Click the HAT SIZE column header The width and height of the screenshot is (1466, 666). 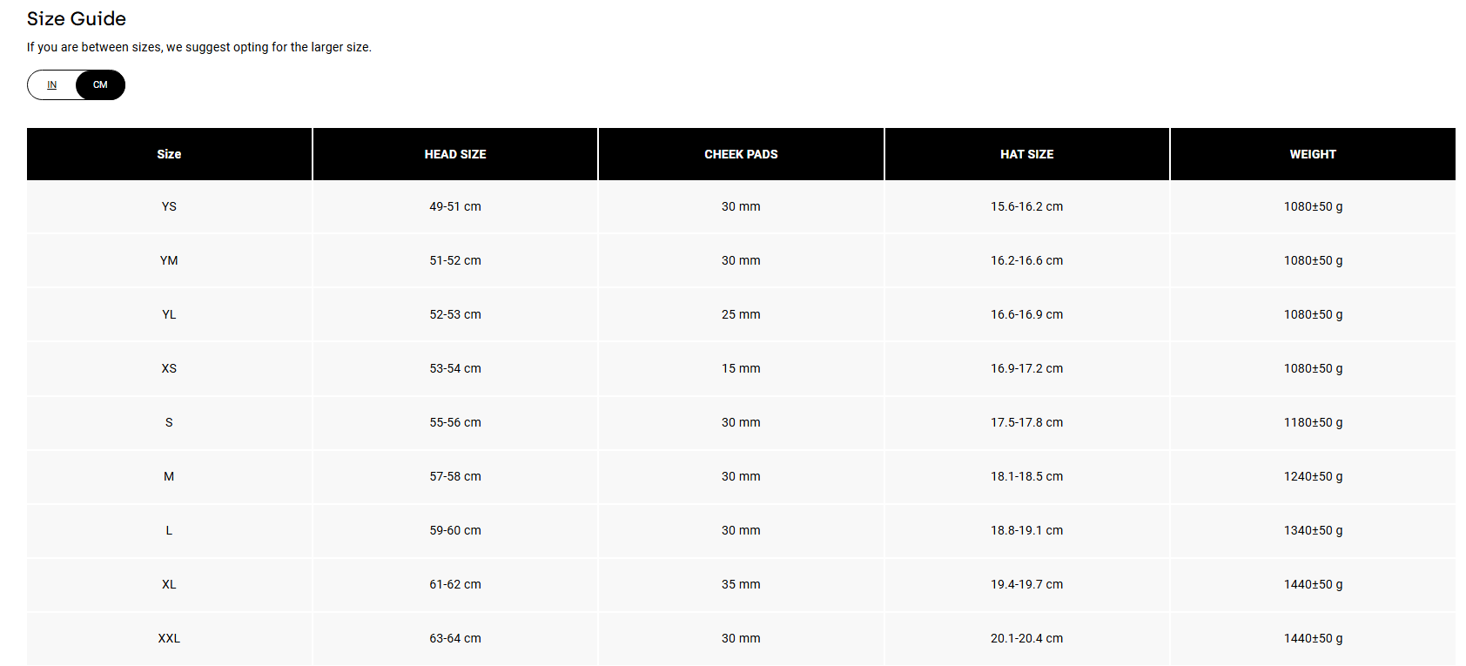point(1026,154)
